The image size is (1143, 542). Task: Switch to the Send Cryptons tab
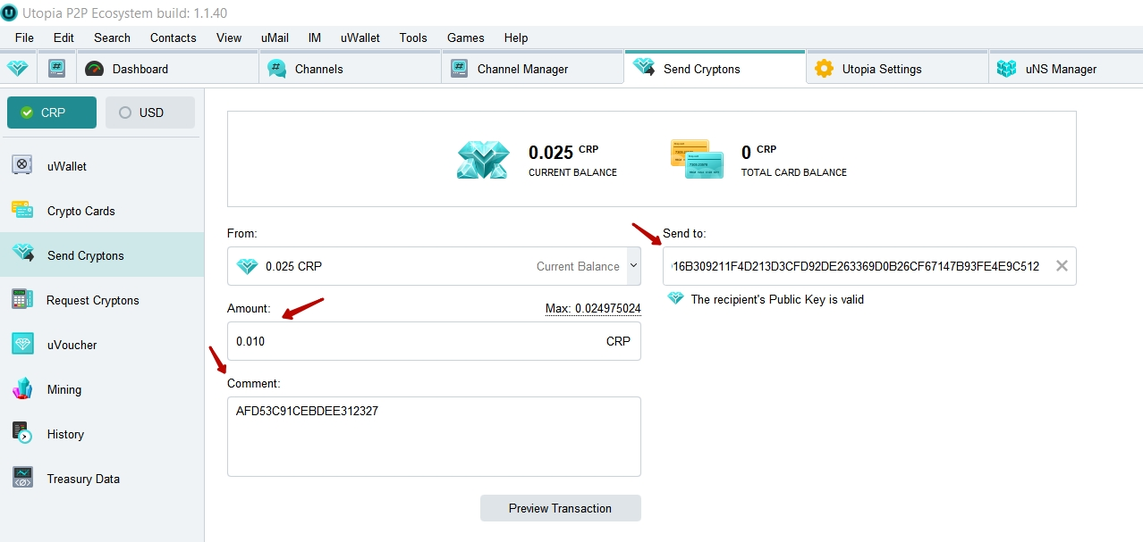[x=715, y=68]
